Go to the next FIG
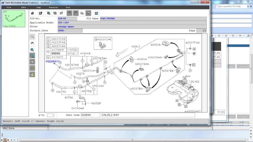253x142 pixels. tap(76, 13)
